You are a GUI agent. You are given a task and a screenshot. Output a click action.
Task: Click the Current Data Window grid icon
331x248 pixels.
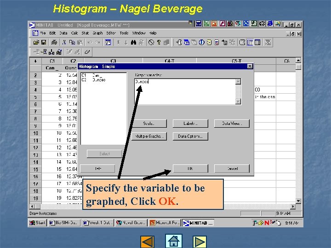[250, 42]
